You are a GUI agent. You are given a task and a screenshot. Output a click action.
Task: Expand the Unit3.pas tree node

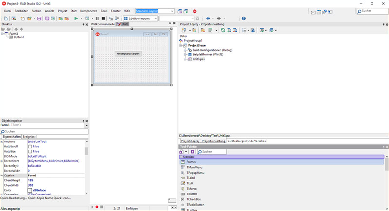pos(185,59)
